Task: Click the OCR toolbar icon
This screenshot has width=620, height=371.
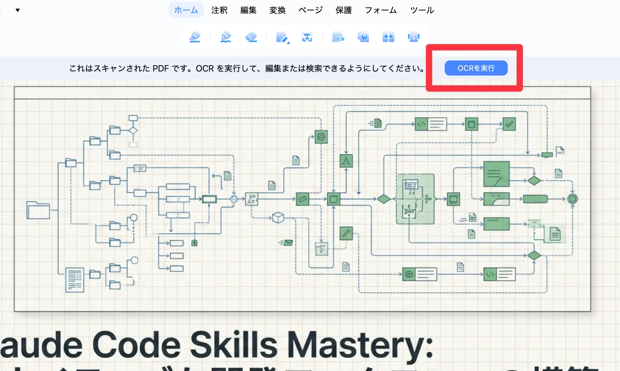Action: coord(338,37)
